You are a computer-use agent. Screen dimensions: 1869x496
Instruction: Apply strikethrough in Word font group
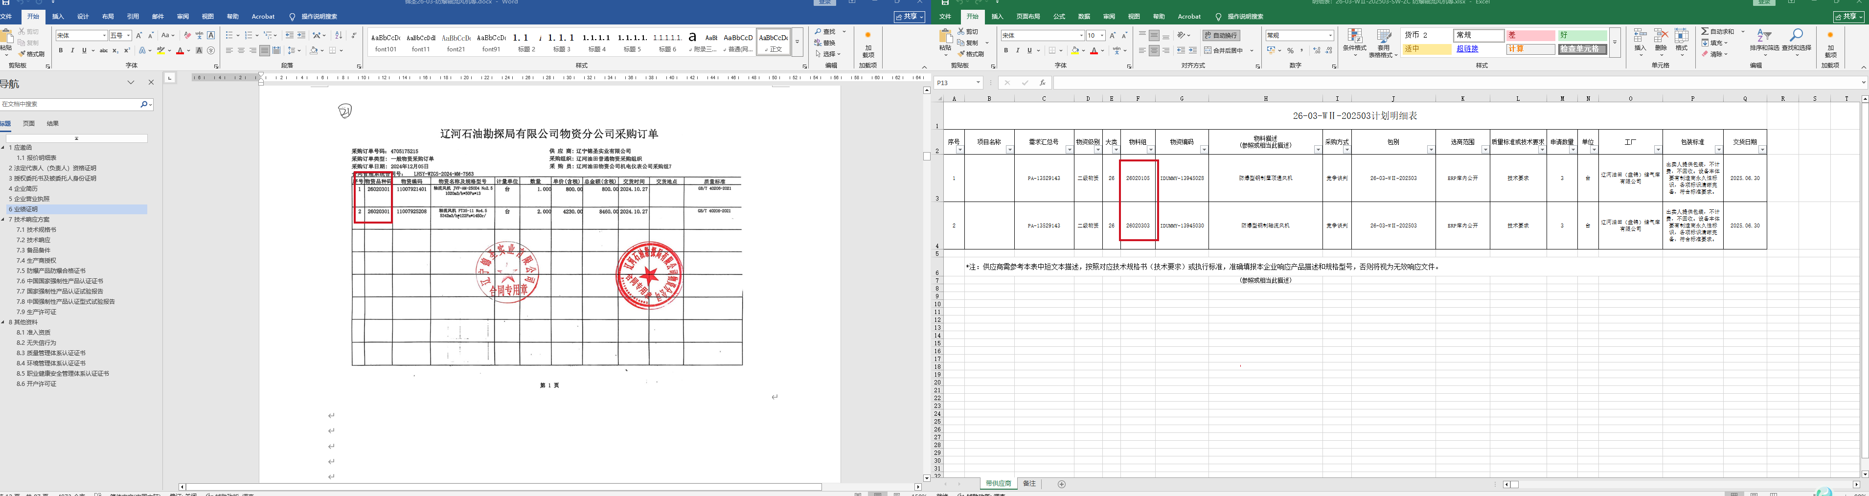(104, 51)
